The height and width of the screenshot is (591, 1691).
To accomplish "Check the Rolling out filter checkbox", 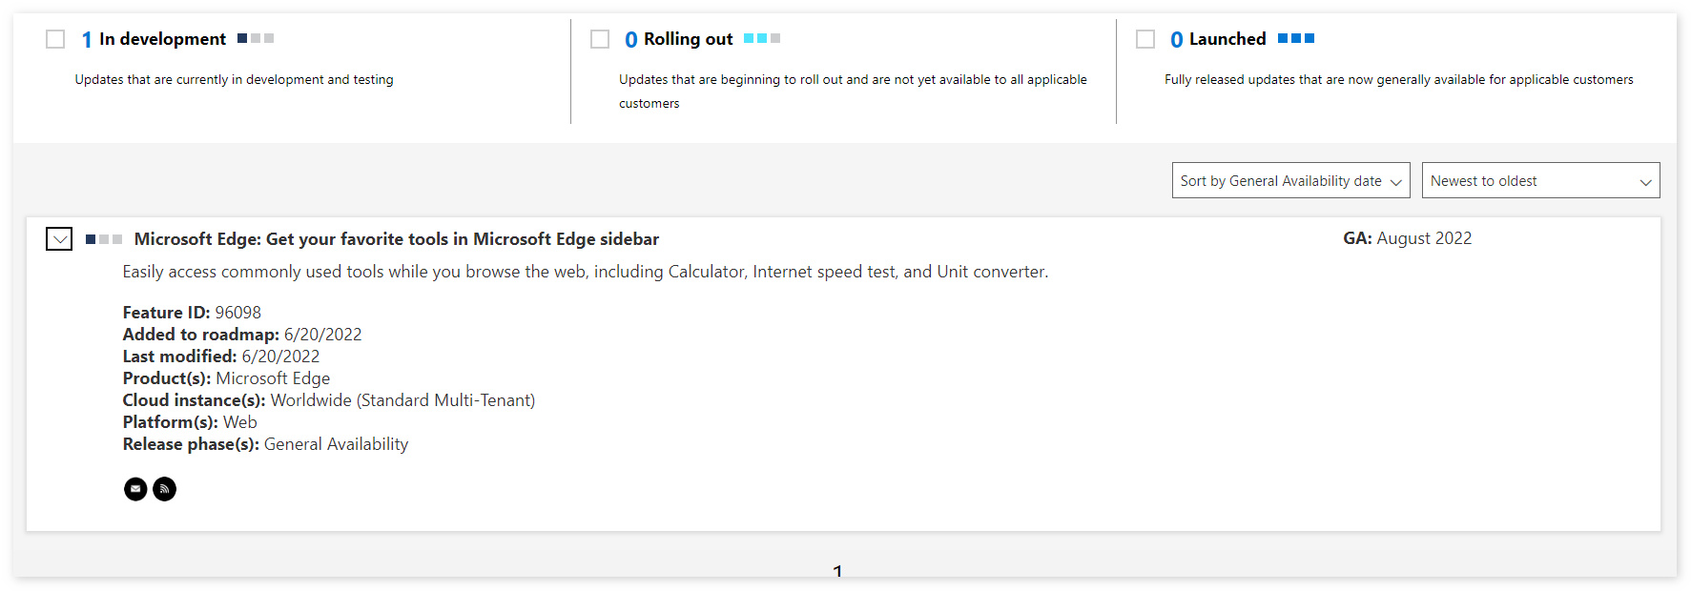I will pyautogui.click(x=600, y=39).
